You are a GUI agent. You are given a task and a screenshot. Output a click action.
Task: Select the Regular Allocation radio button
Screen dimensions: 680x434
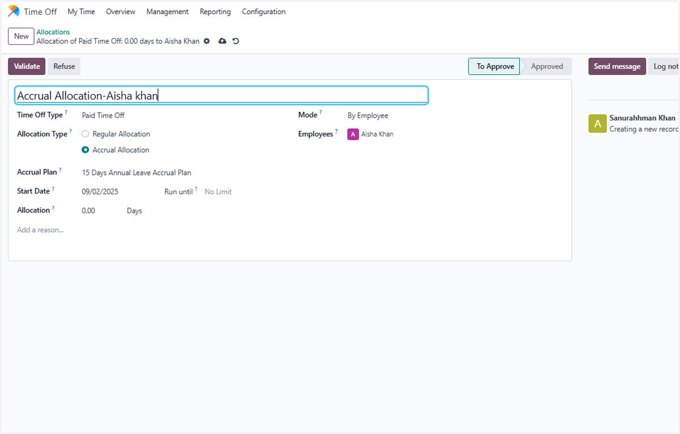pos(86,134)
